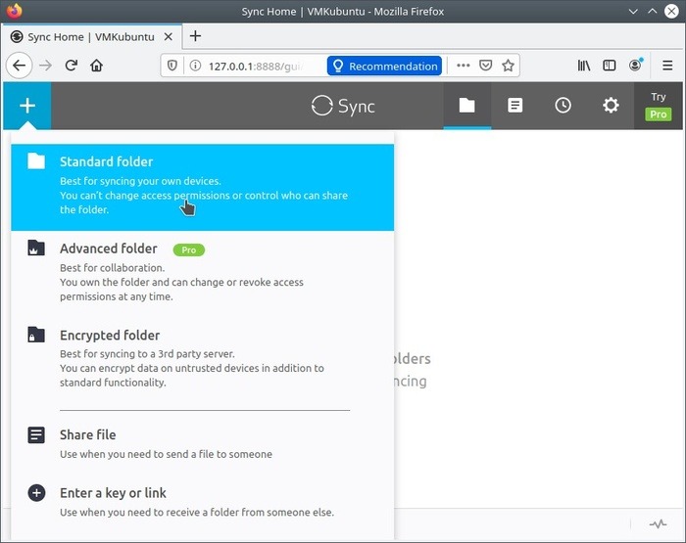Click the Recommendation button in address bar
Viewport: 686px width, 543px height.
[x=384, y=66]
